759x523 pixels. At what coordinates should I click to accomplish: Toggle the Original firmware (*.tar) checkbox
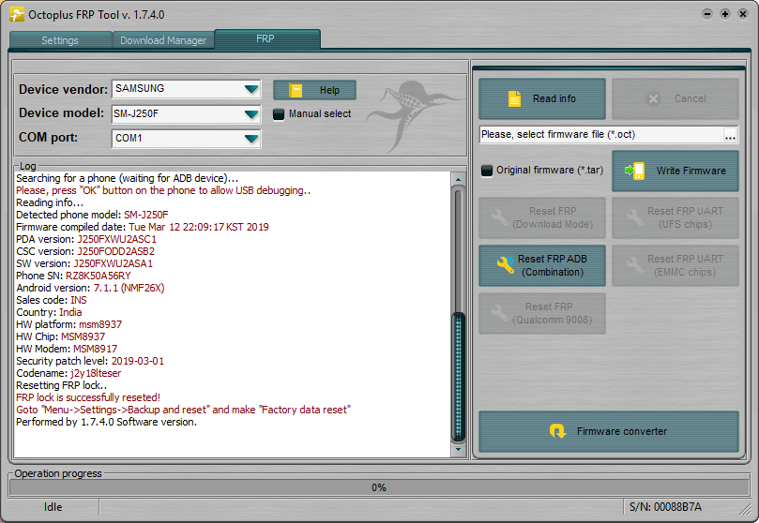pyautogui.click(x=486, y=171)
